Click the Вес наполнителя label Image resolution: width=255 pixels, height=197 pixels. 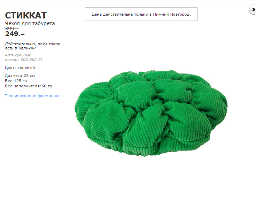pos(23,86)
